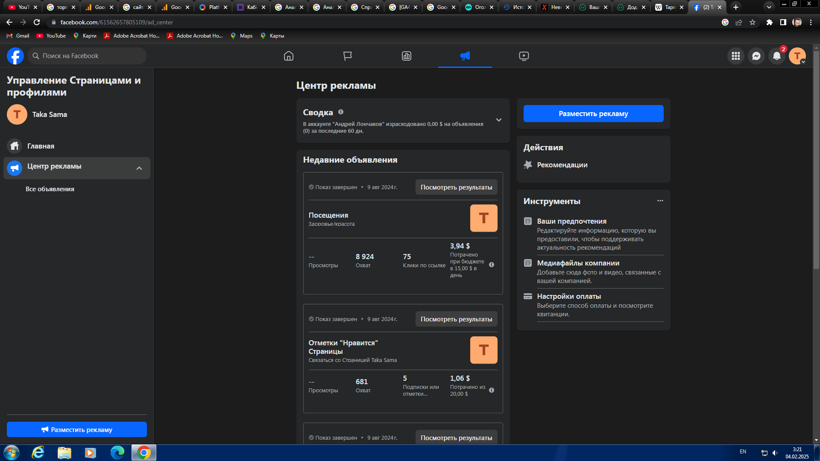Expand the Сводка summary chevron
820x461 pixels.
click(499, 120)
